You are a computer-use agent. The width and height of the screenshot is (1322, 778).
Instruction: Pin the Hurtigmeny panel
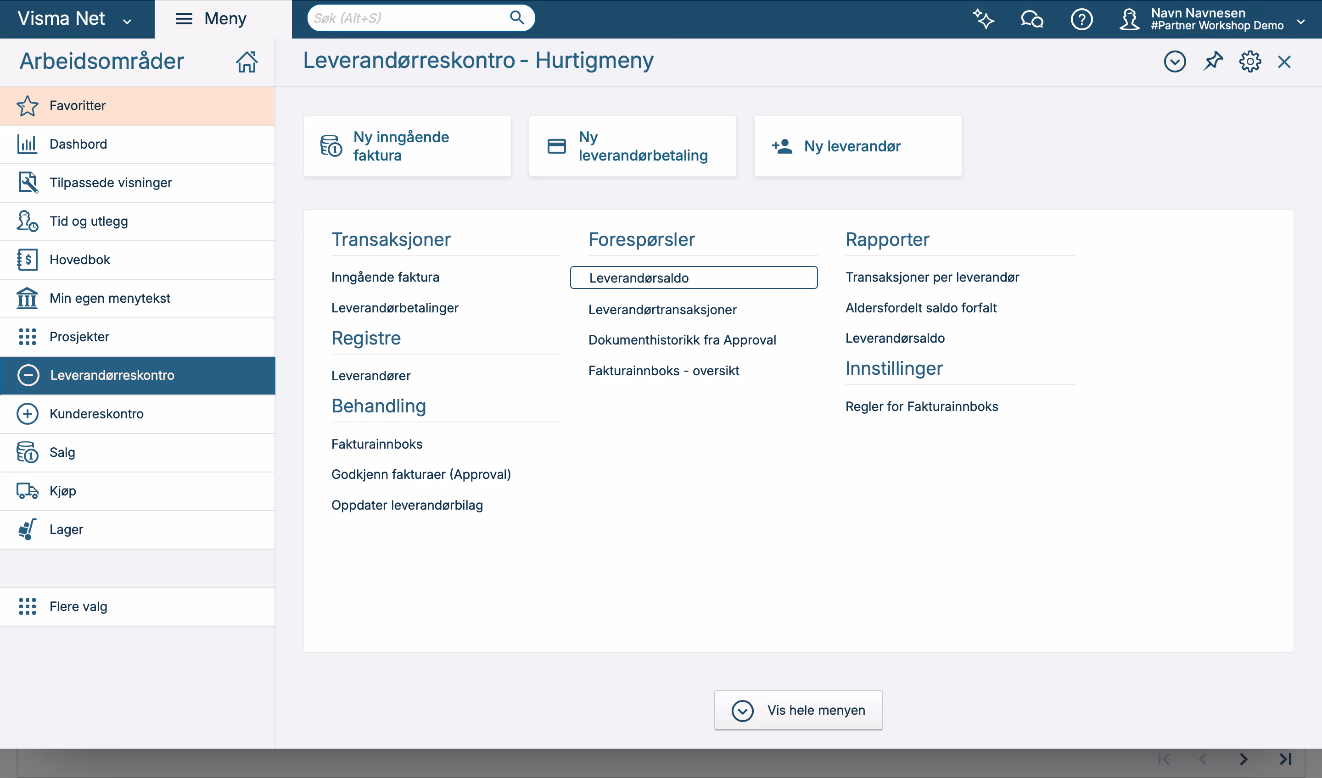1213,61
